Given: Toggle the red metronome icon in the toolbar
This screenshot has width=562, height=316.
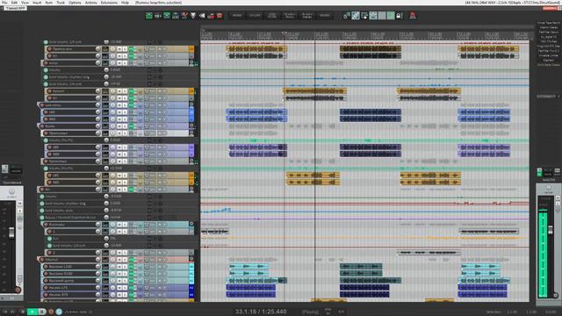Looking at the screenshot, I should click(413, 16).
